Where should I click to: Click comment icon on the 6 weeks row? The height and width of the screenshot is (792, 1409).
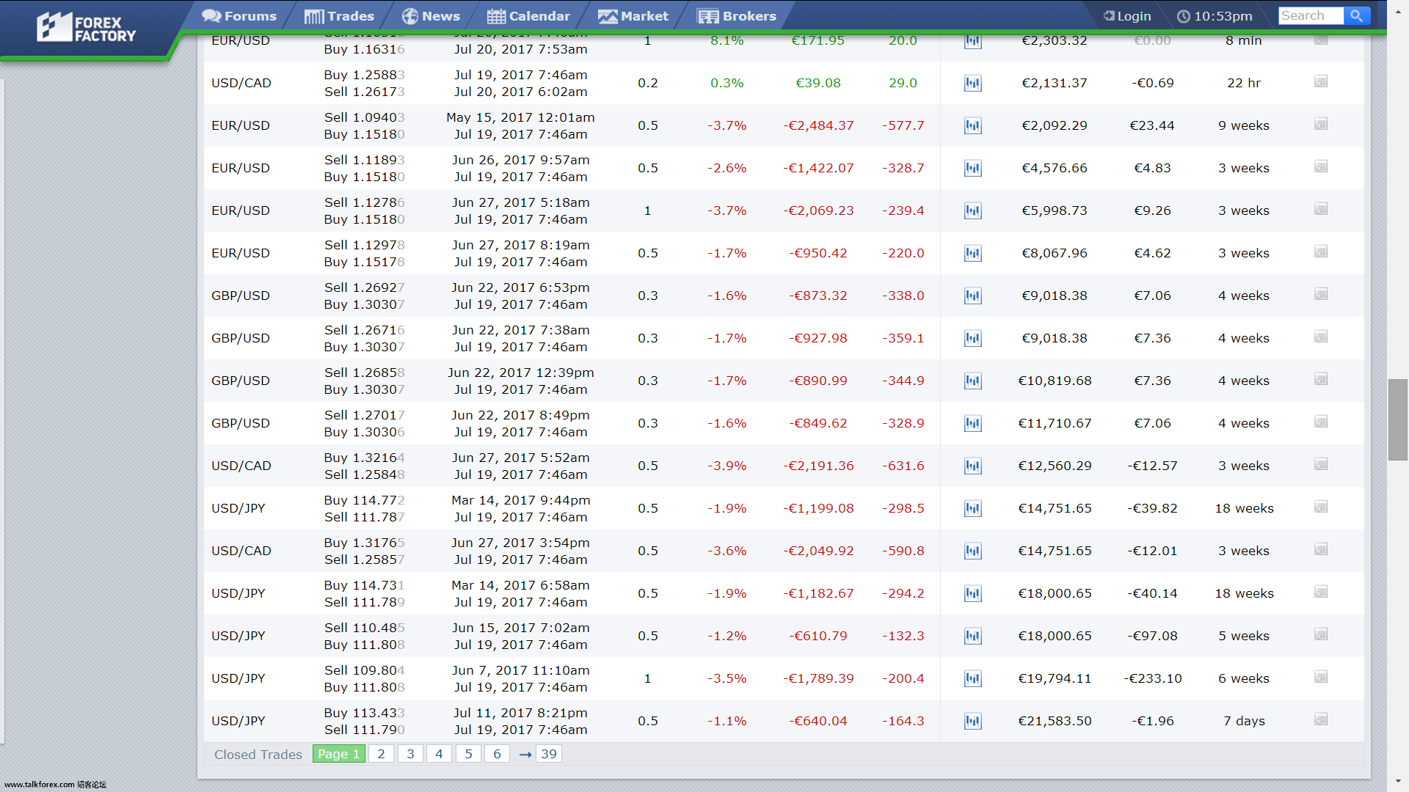[1321, 677]
